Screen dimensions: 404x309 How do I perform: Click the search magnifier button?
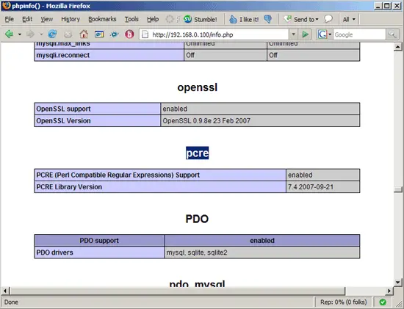tap(392, 34)
